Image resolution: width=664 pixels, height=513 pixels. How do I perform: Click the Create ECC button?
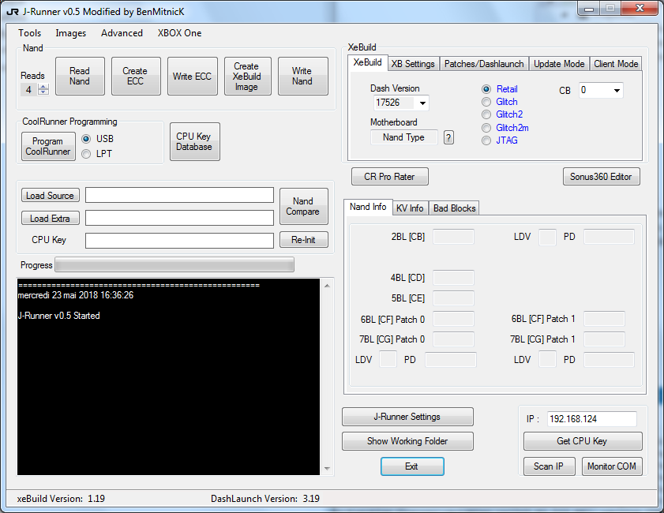pos(136,77)
